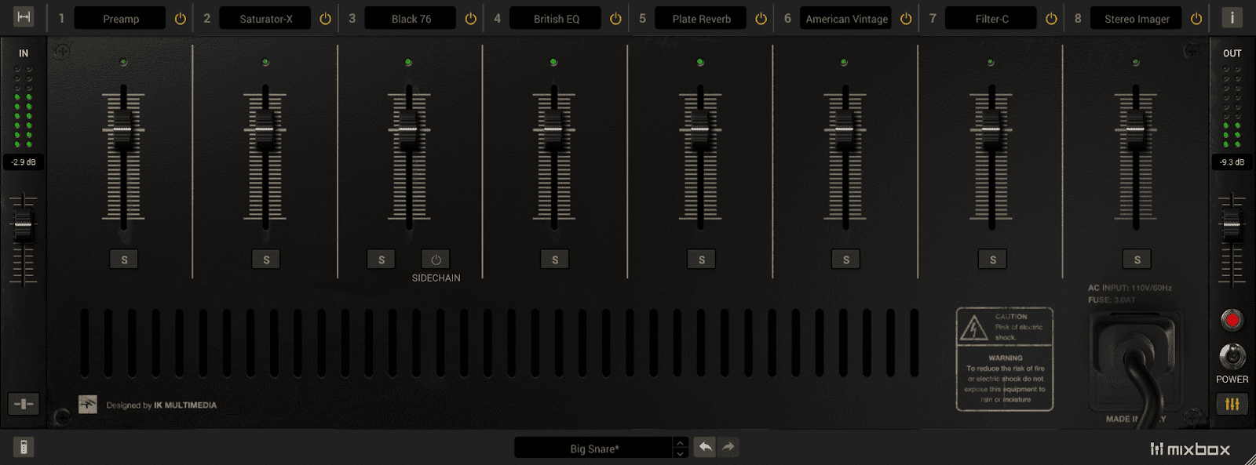
Task: Click the rack unit icon in bottom bar
Action: [x=24, y=447]
